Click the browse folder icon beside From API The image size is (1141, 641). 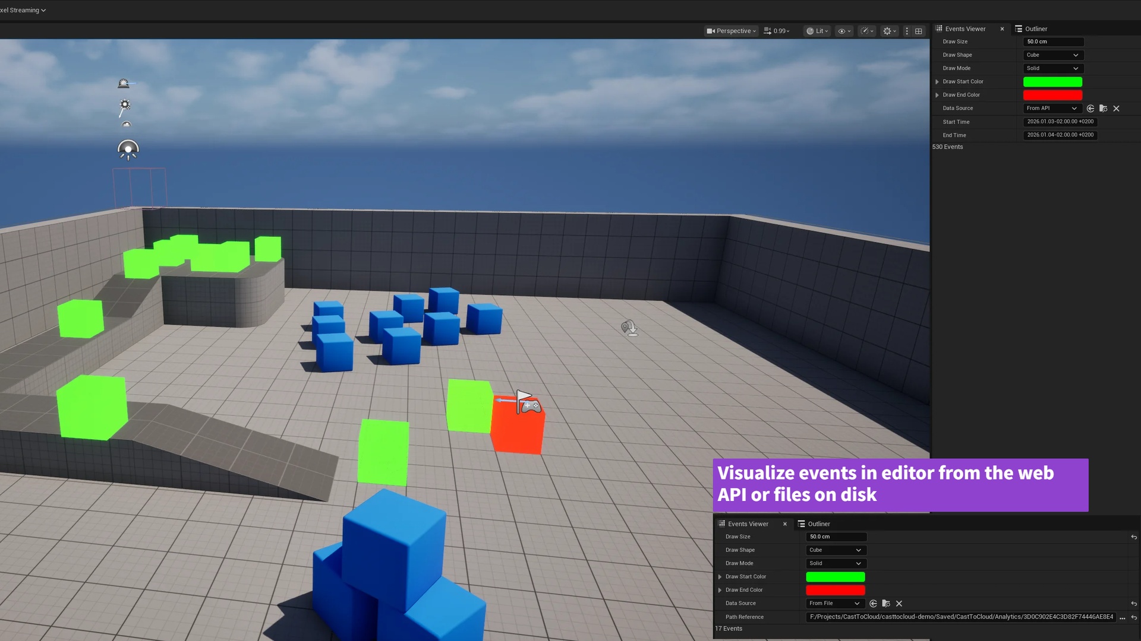(x=1104, y=109)
